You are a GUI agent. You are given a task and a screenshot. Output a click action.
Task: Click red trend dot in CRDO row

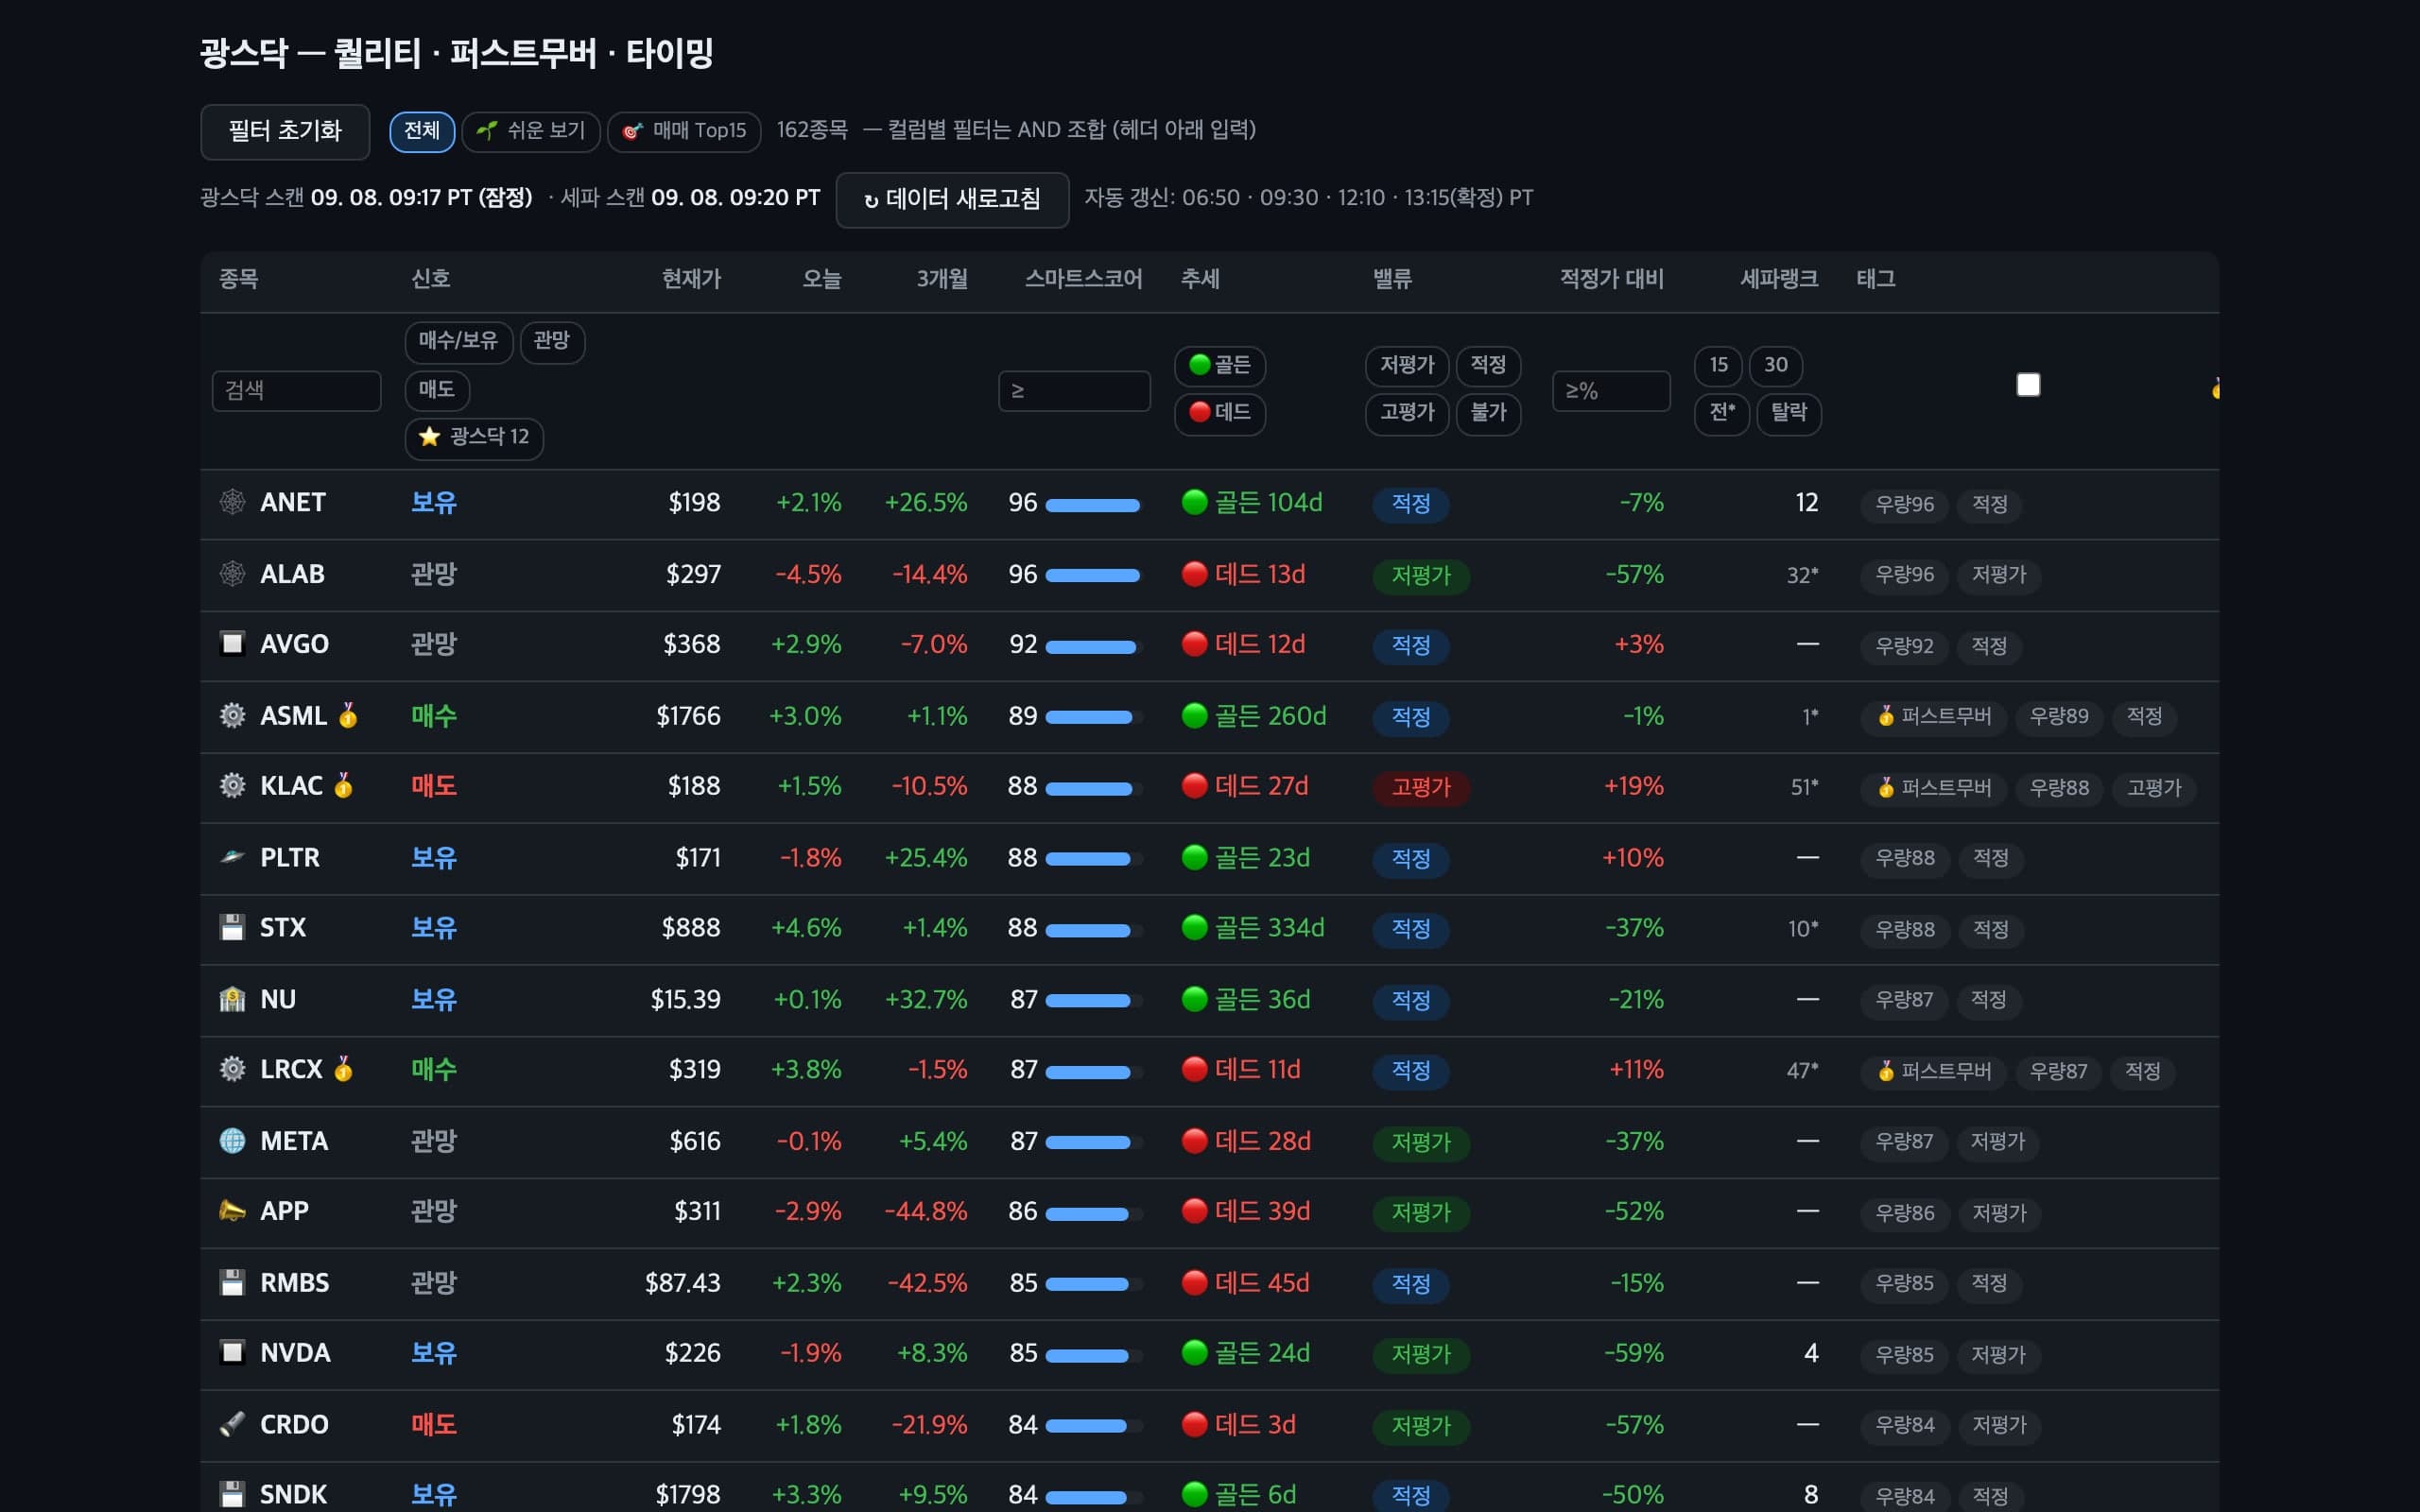click(x=1194, y=1424)
